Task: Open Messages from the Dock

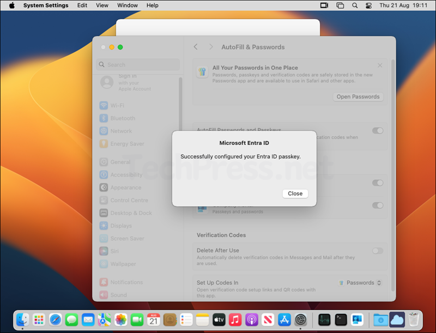Action: pos(71,320)
